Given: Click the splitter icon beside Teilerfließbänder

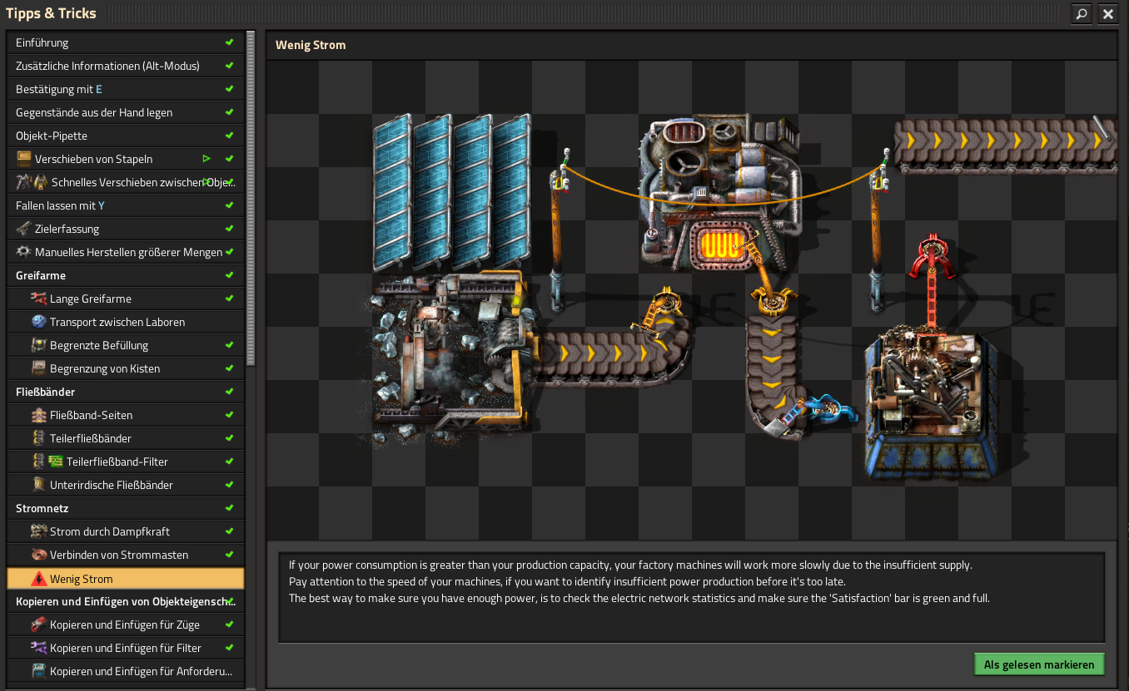Looking at the screenshot, I should tap(38, 437).
